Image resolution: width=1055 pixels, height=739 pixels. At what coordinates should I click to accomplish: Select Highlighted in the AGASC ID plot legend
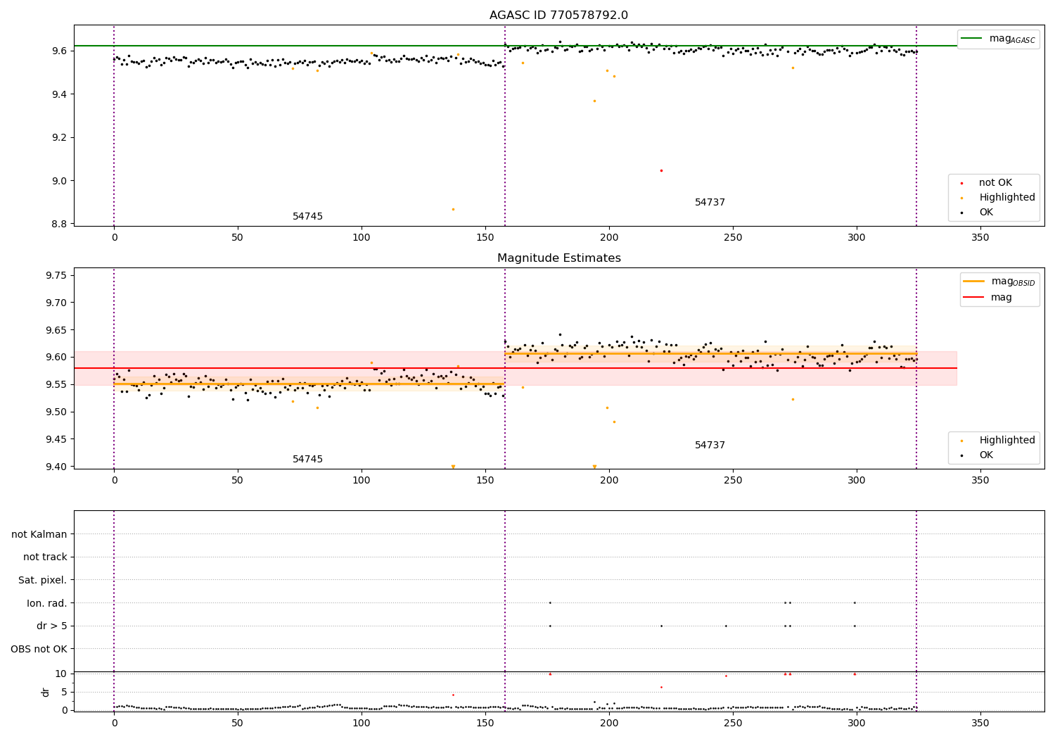[x=1007, y=198]
